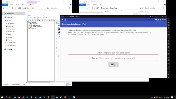Click the Search OtherShare box
This screenshot has width=176, height=99.
155,8
